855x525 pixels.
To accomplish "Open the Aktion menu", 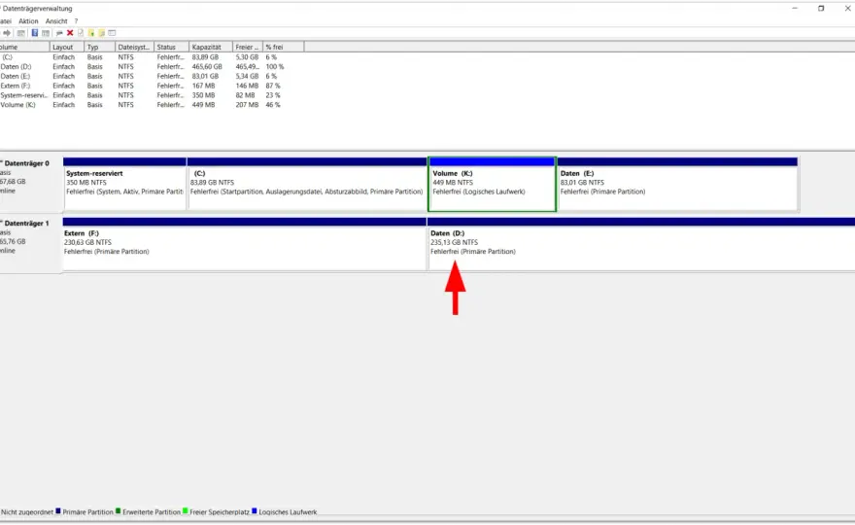I will coord(28,21).
